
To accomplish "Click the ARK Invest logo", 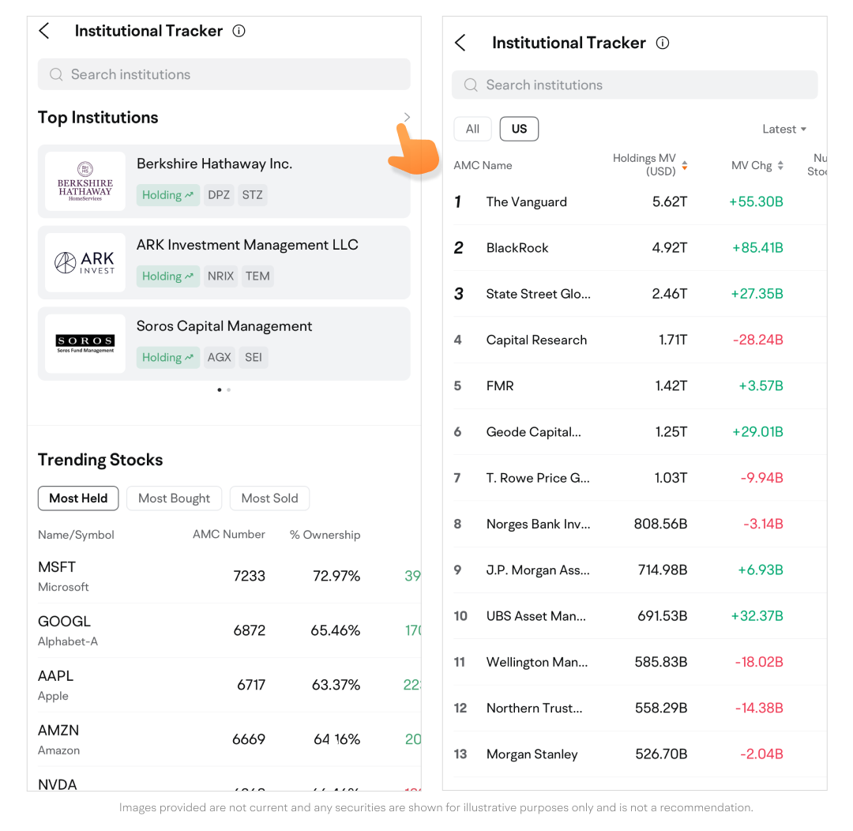I will pyautogui.click(x=85, y=262).
